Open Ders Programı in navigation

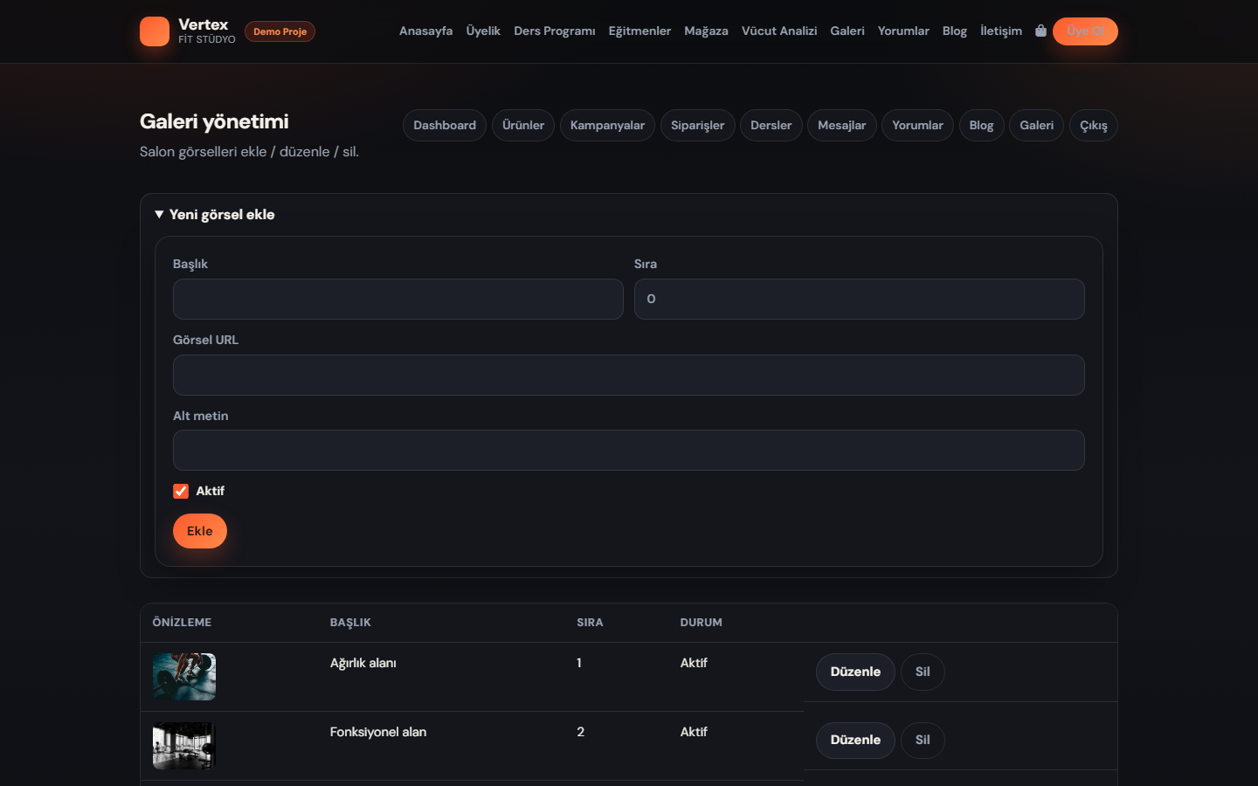click(555, 31)
